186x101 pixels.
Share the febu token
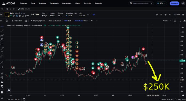point(22,13)
